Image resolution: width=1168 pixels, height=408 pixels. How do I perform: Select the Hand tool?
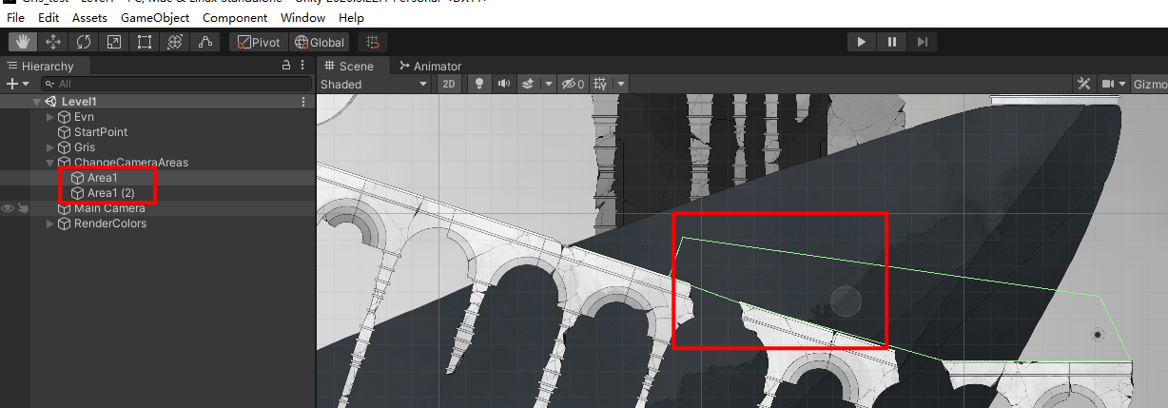(x=23, y=42)
